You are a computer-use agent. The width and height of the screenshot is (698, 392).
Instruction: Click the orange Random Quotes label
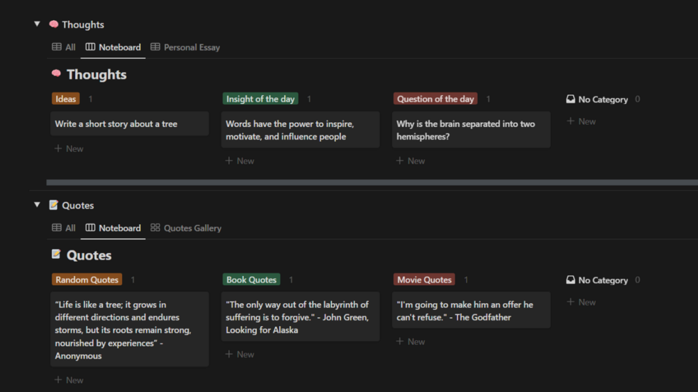87,280
